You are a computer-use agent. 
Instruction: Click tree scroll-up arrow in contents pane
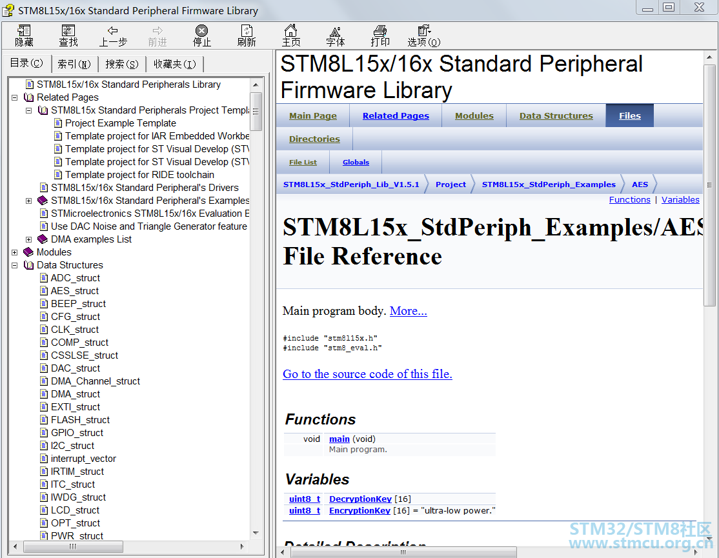click(256, 85)
